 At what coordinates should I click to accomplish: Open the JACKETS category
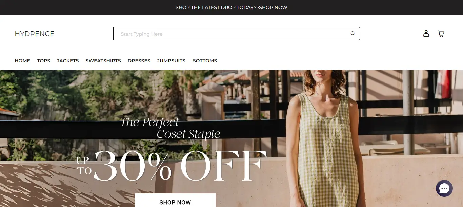(x=68, y=61)
